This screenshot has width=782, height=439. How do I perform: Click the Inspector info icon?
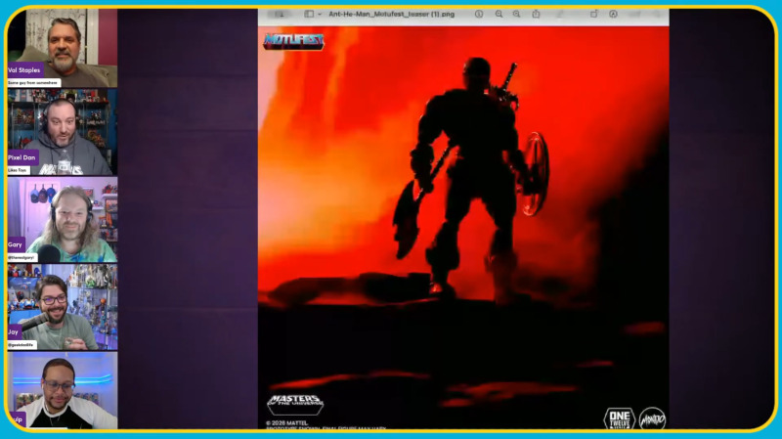point(479,15)
